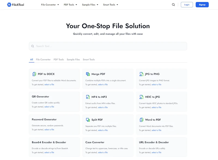Select the All tab
Screen dimensions: 218x160
coord(32,59)
